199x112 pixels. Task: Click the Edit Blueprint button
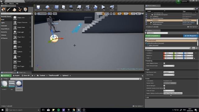coord(191,36)
